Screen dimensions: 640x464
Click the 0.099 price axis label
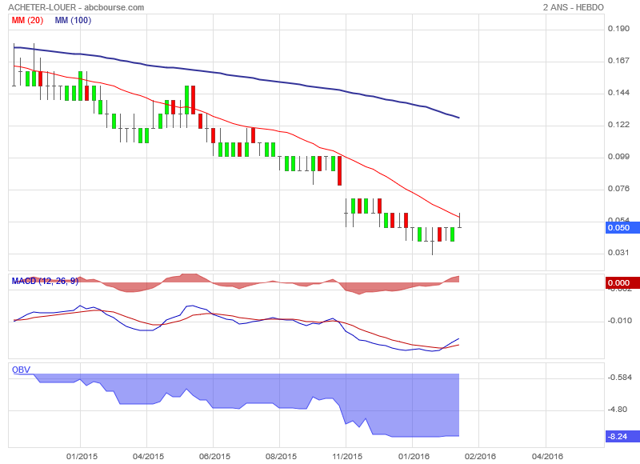[618, 156]
